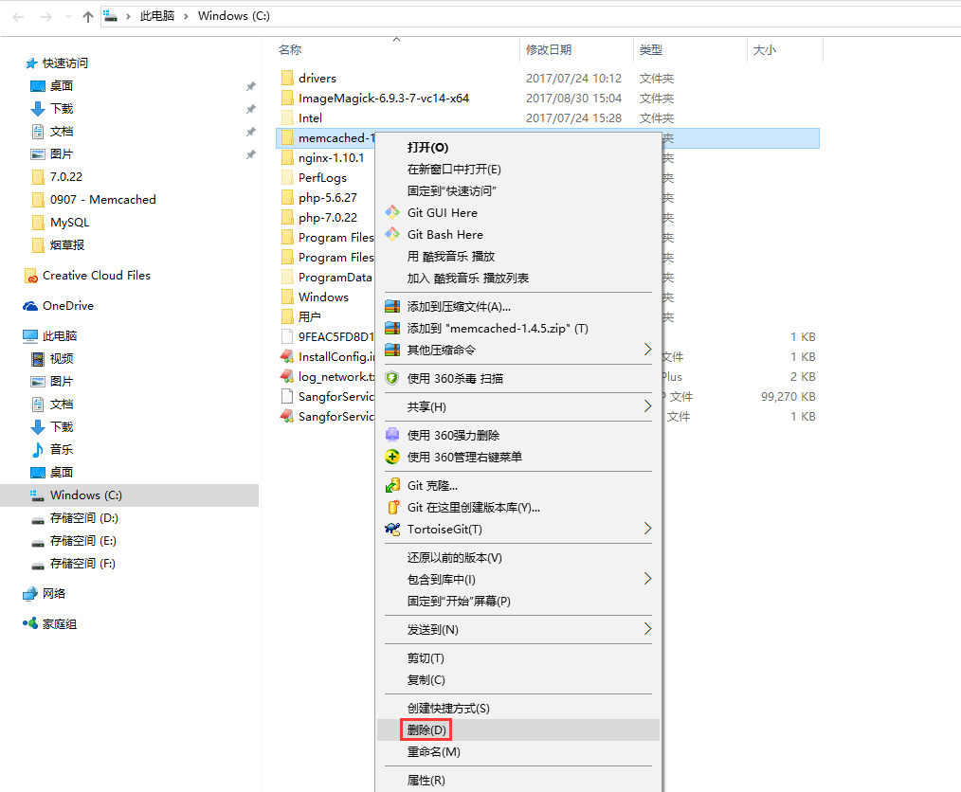Image resolution: width=961 pixels, height=792 pixels.
Task: Click 使用 360管理右键菜单 icon
Action: coord(392,457)
